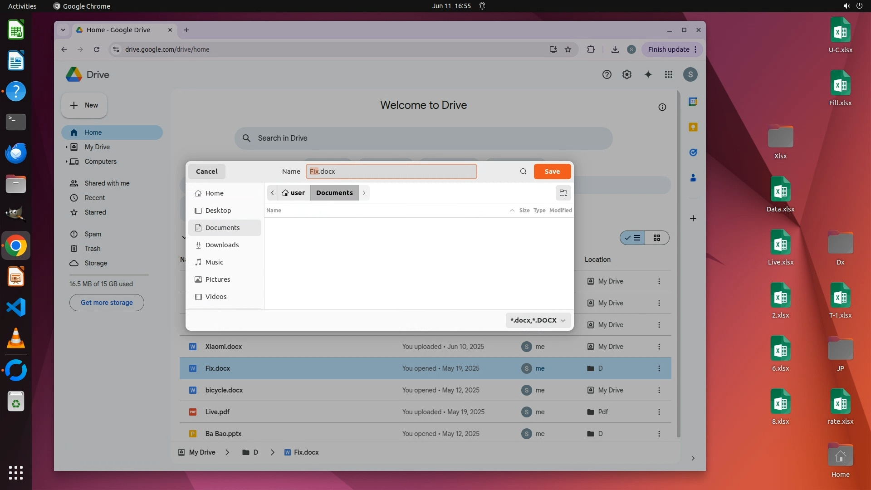Click the create new folder icon in the save dialog
871x490 pixels.
563,193
